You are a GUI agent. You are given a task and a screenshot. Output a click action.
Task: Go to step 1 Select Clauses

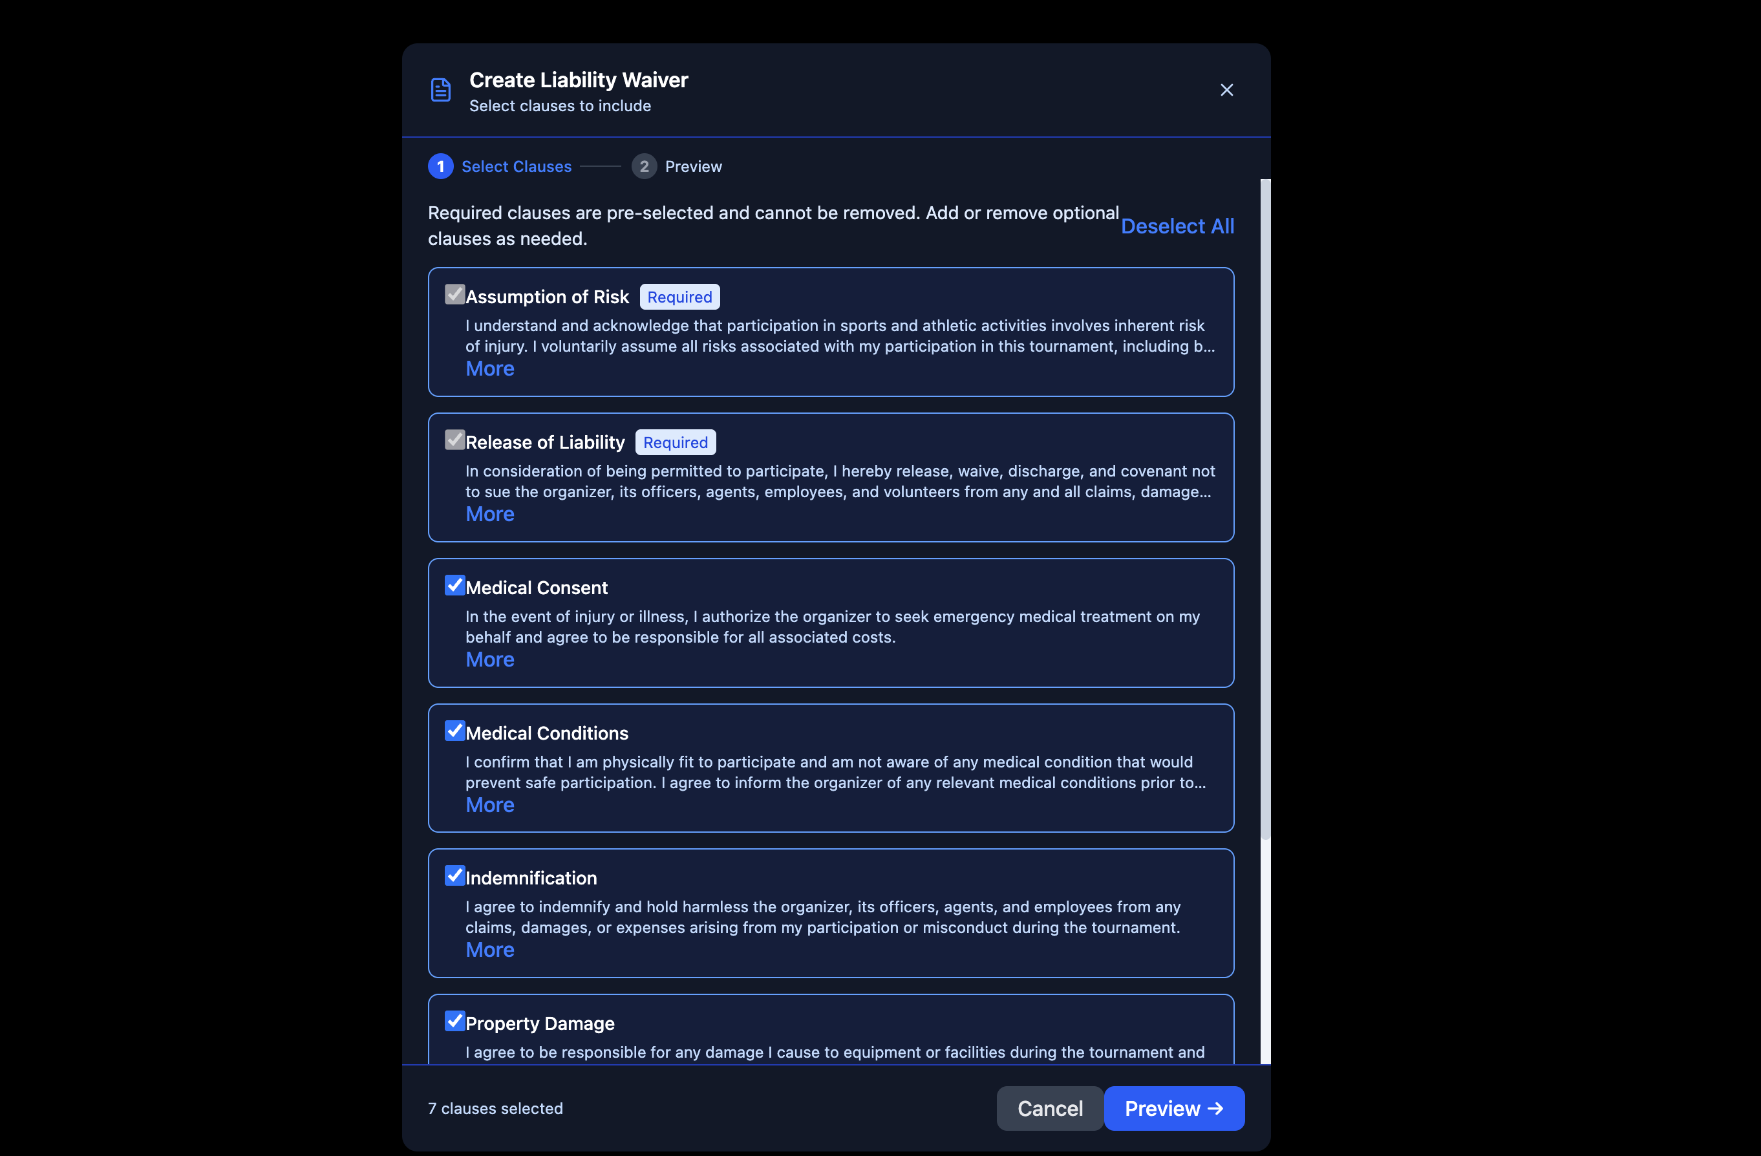tap(500, 167)
